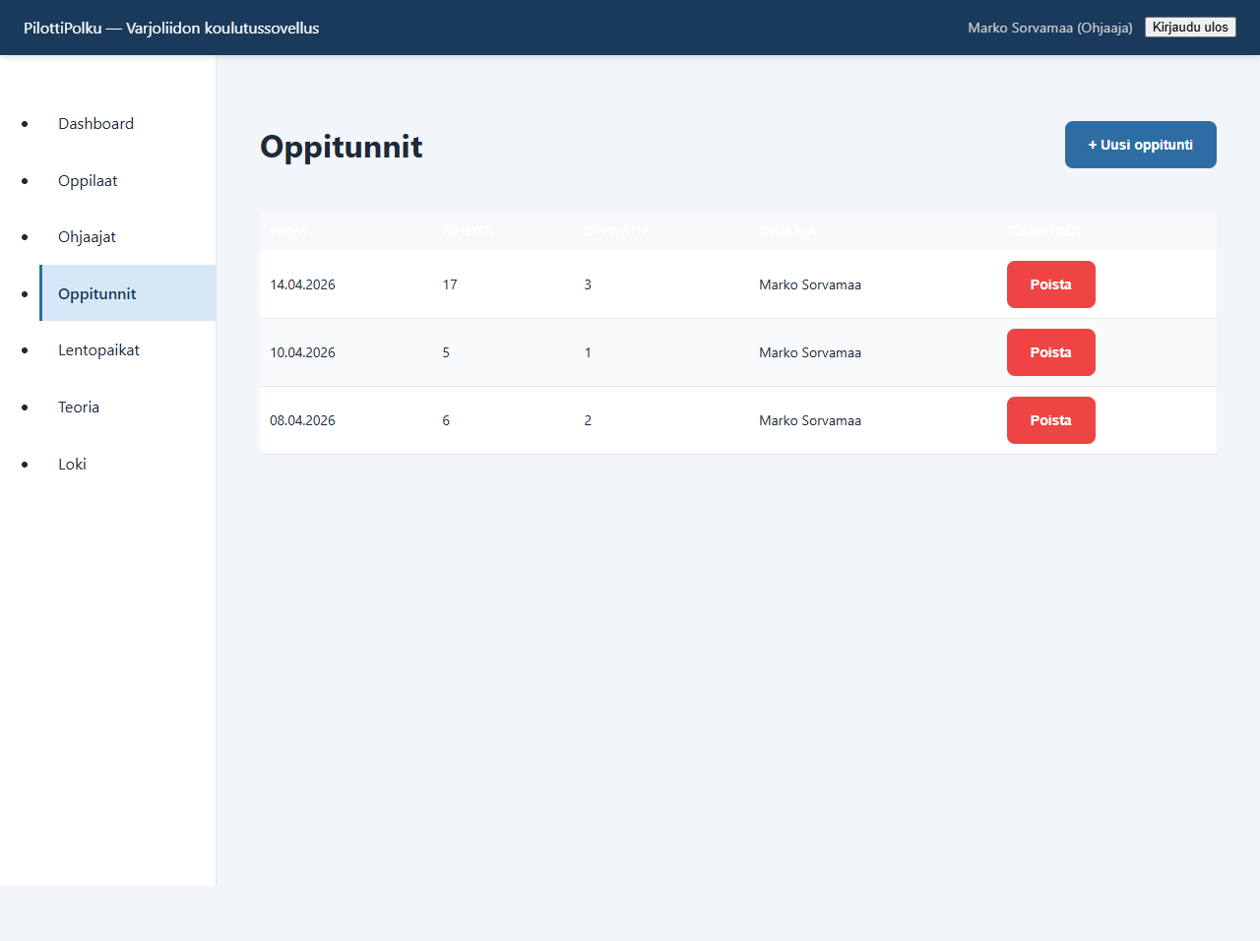Go to Oppilaat in the sidebar
The image size is (1260, 941).
pyautogui.click(x=88, y=181)
